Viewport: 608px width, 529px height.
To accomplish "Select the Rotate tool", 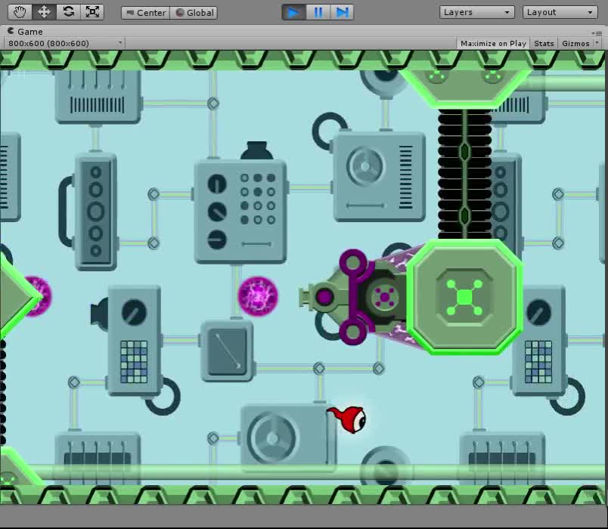I will 67,11.
